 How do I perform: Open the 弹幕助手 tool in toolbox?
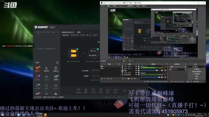pos(37,69)
